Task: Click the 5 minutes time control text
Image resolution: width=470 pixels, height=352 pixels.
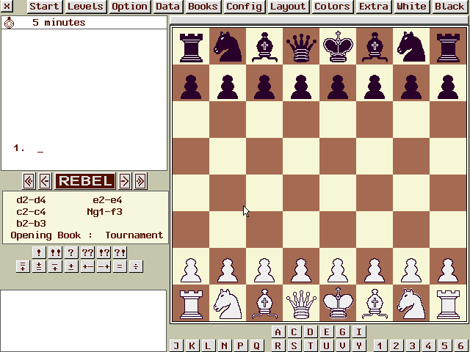Action: click(x=59, y=23)
